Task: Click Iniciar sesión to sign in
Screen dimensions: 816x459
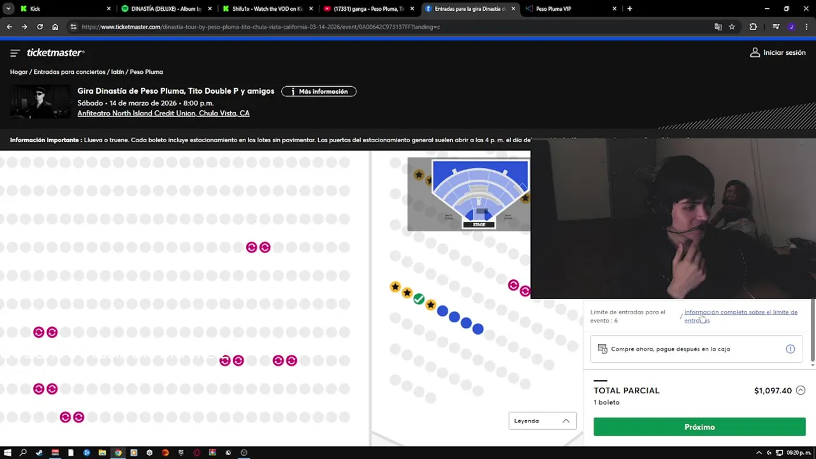Action: coord(784,53)
